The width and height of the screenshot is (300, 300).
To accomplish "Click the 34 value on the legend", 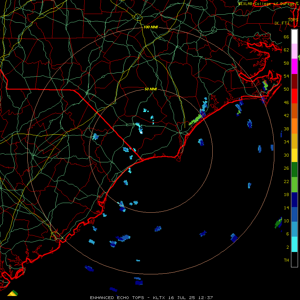I will (286, 142).
